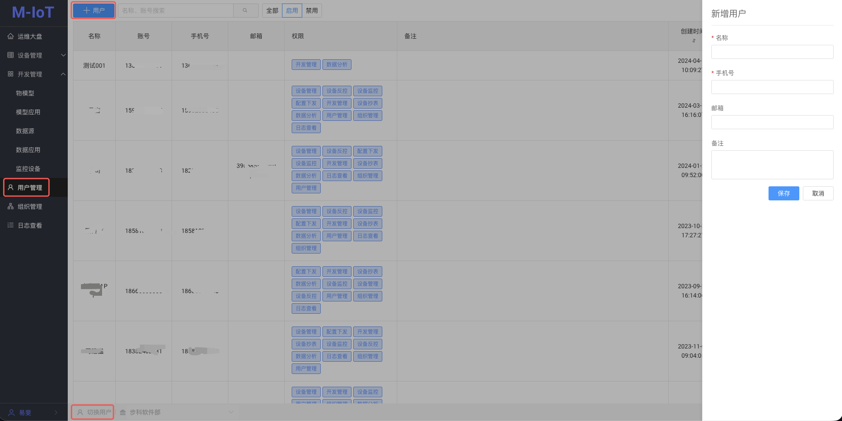Click the 日志查看 list icon
The image size is (842, 421).
tap(11, 225)
